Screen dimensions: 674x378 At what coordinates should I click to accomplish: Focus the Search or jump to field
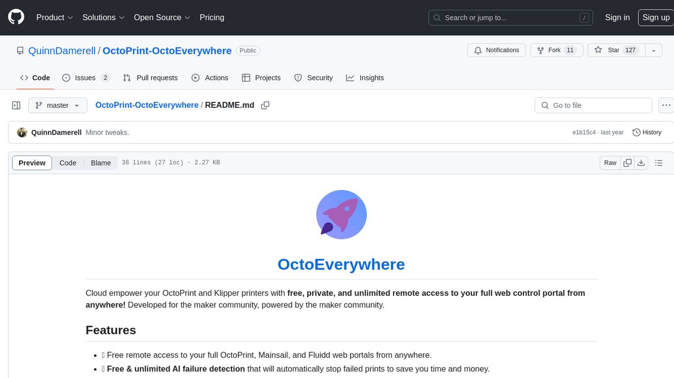coord(511,17)
